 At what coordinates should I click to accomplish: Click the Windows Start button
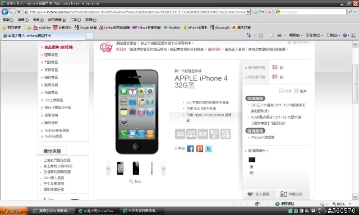[x=13, y=211]
